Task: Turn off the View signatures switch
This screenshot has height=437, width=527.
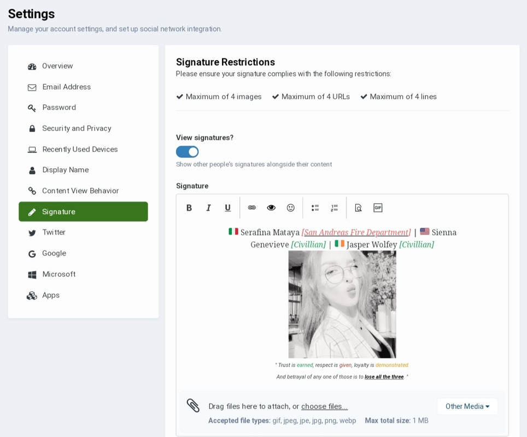Action: [x=187, y=152]
